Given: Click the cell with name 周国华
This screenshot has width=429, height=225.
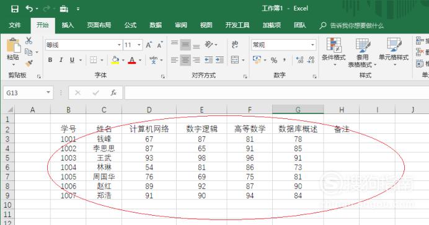Looking at the screenshot, I should point(104,177).
